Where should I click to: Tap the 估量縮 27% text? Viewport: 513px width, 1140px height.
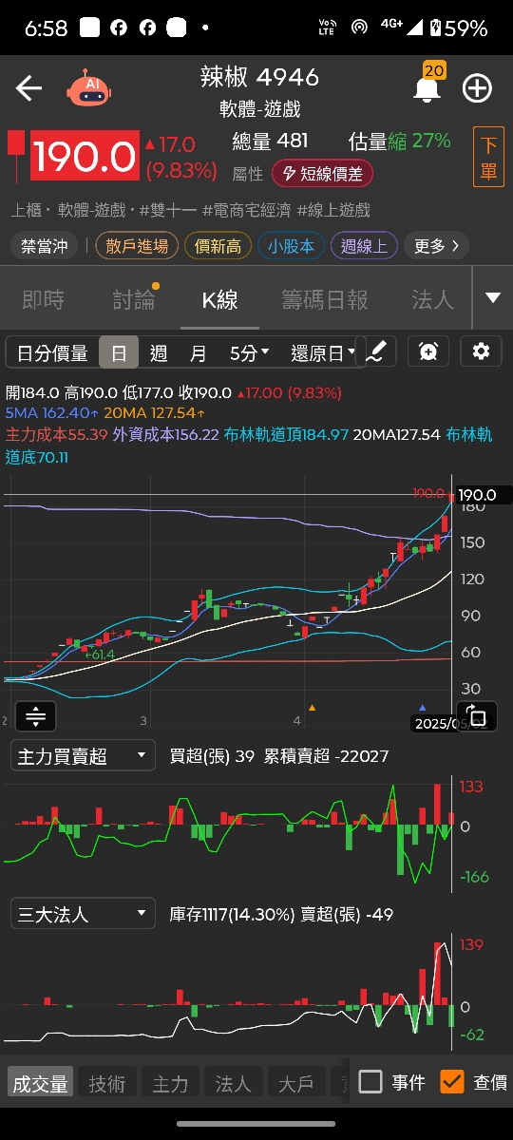tap(400, 142)
